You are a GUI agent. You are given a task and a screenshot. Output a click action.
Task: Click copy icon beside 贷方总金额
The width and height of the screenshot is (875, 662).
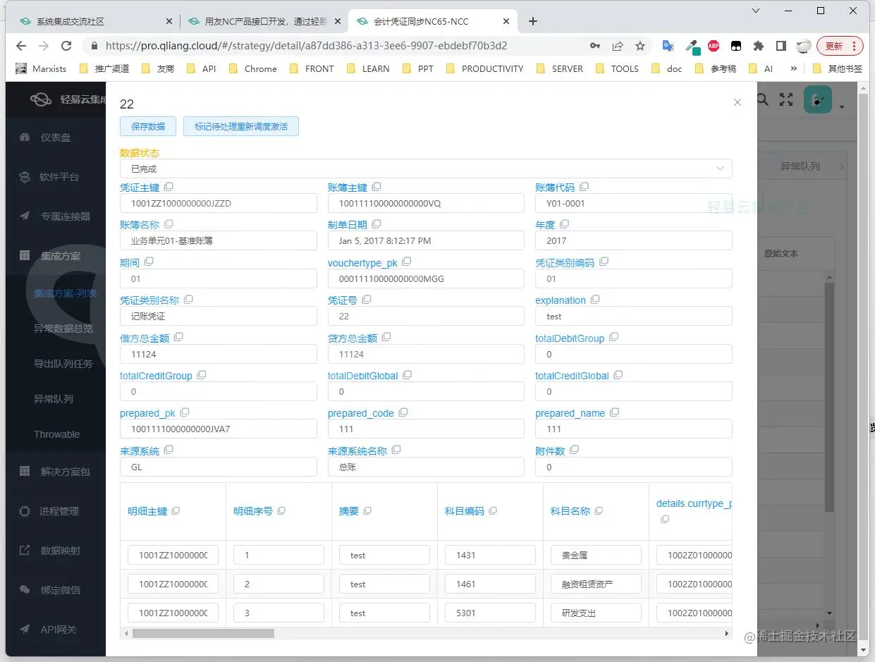click(x=386, y=337)
